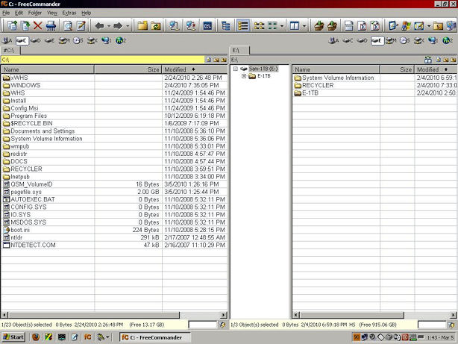Open the split layout dropdown arrow
Screen dimensions: 458x344
pos(304,26)
